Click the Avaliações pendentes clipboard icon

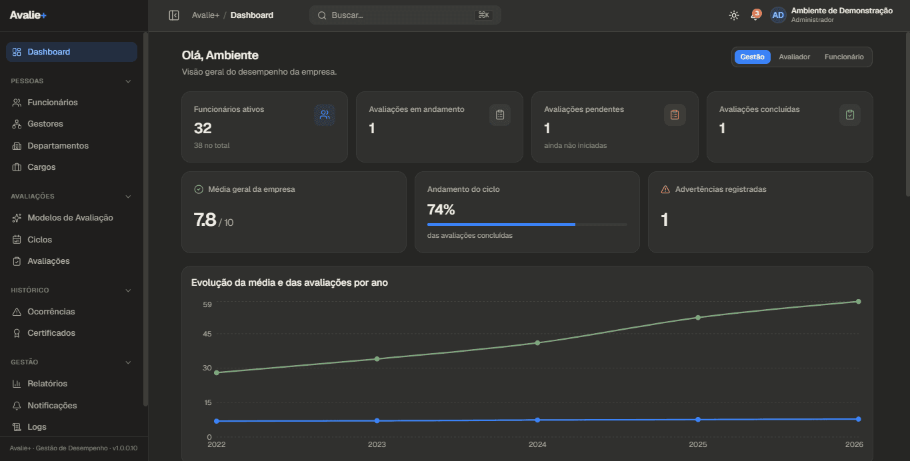[675, 115]
